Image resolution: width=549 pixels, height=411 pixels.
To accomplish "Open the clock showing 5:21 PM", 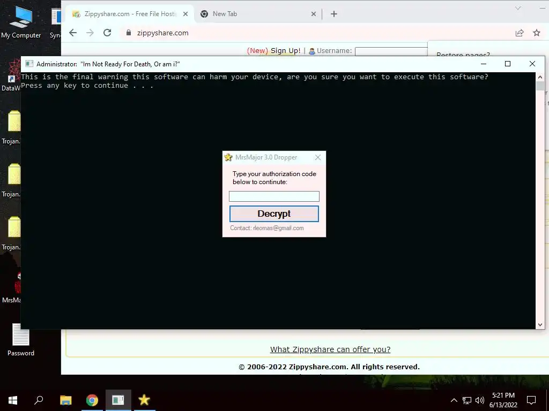I will (x=503, y=400).
